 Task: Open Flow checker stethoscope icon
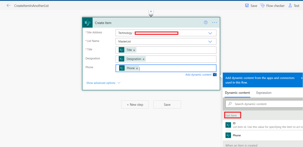[x=262, y=5]
